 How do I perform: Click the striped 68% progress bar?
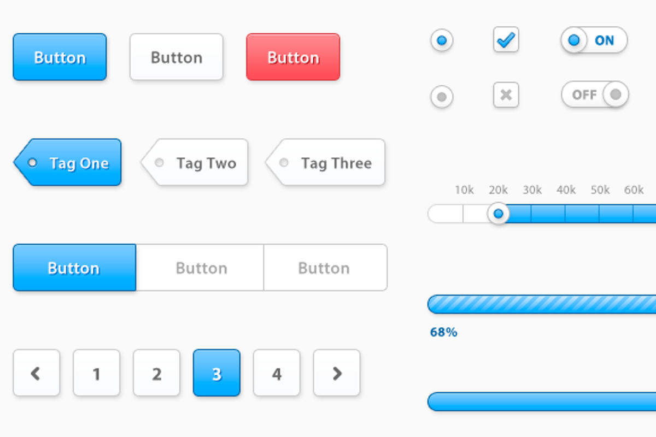[x=541, y=304]
